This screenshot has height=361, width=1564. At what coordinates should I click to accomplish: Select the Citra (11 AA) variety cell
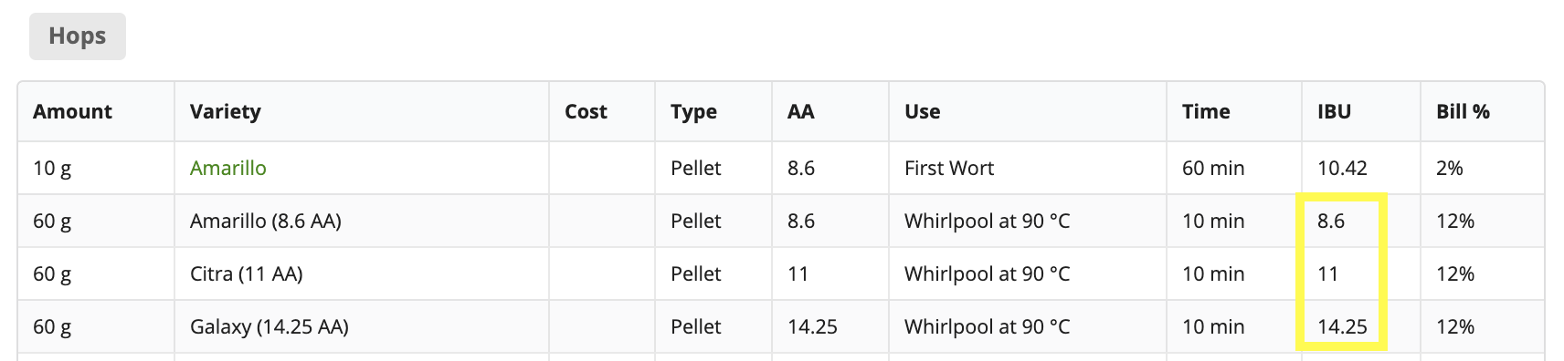click(247, 273)
